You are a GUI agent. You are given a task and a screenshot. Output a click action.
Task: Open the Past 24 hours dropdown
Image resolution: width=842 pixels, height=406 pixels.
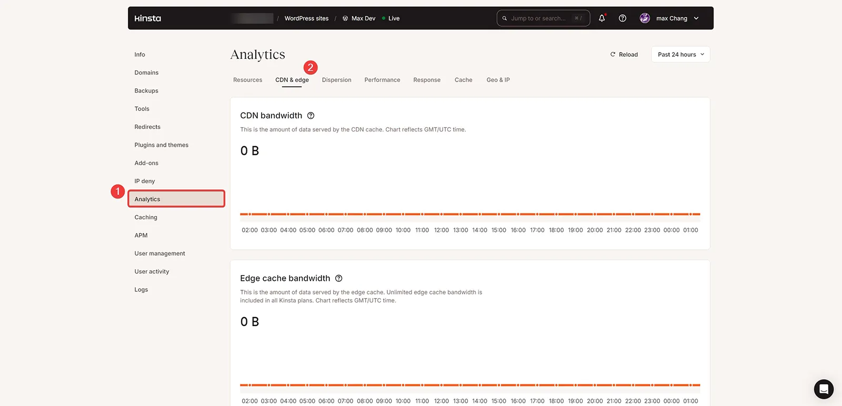[680, 55]
